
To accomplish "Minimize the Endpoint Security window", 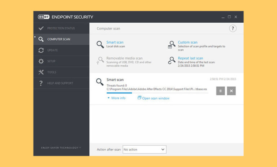I will point(223,17).
